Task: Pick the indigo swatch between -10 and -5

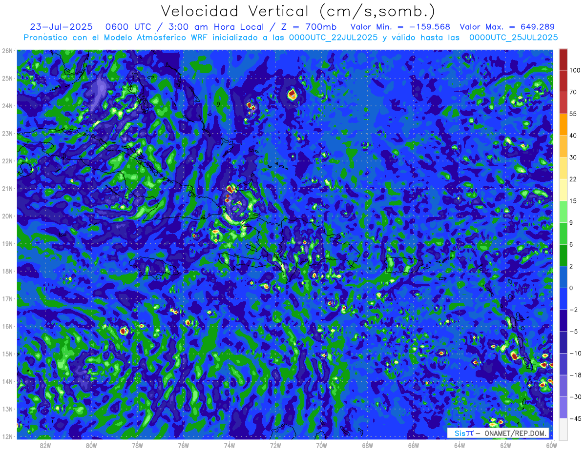Action: 563,341
